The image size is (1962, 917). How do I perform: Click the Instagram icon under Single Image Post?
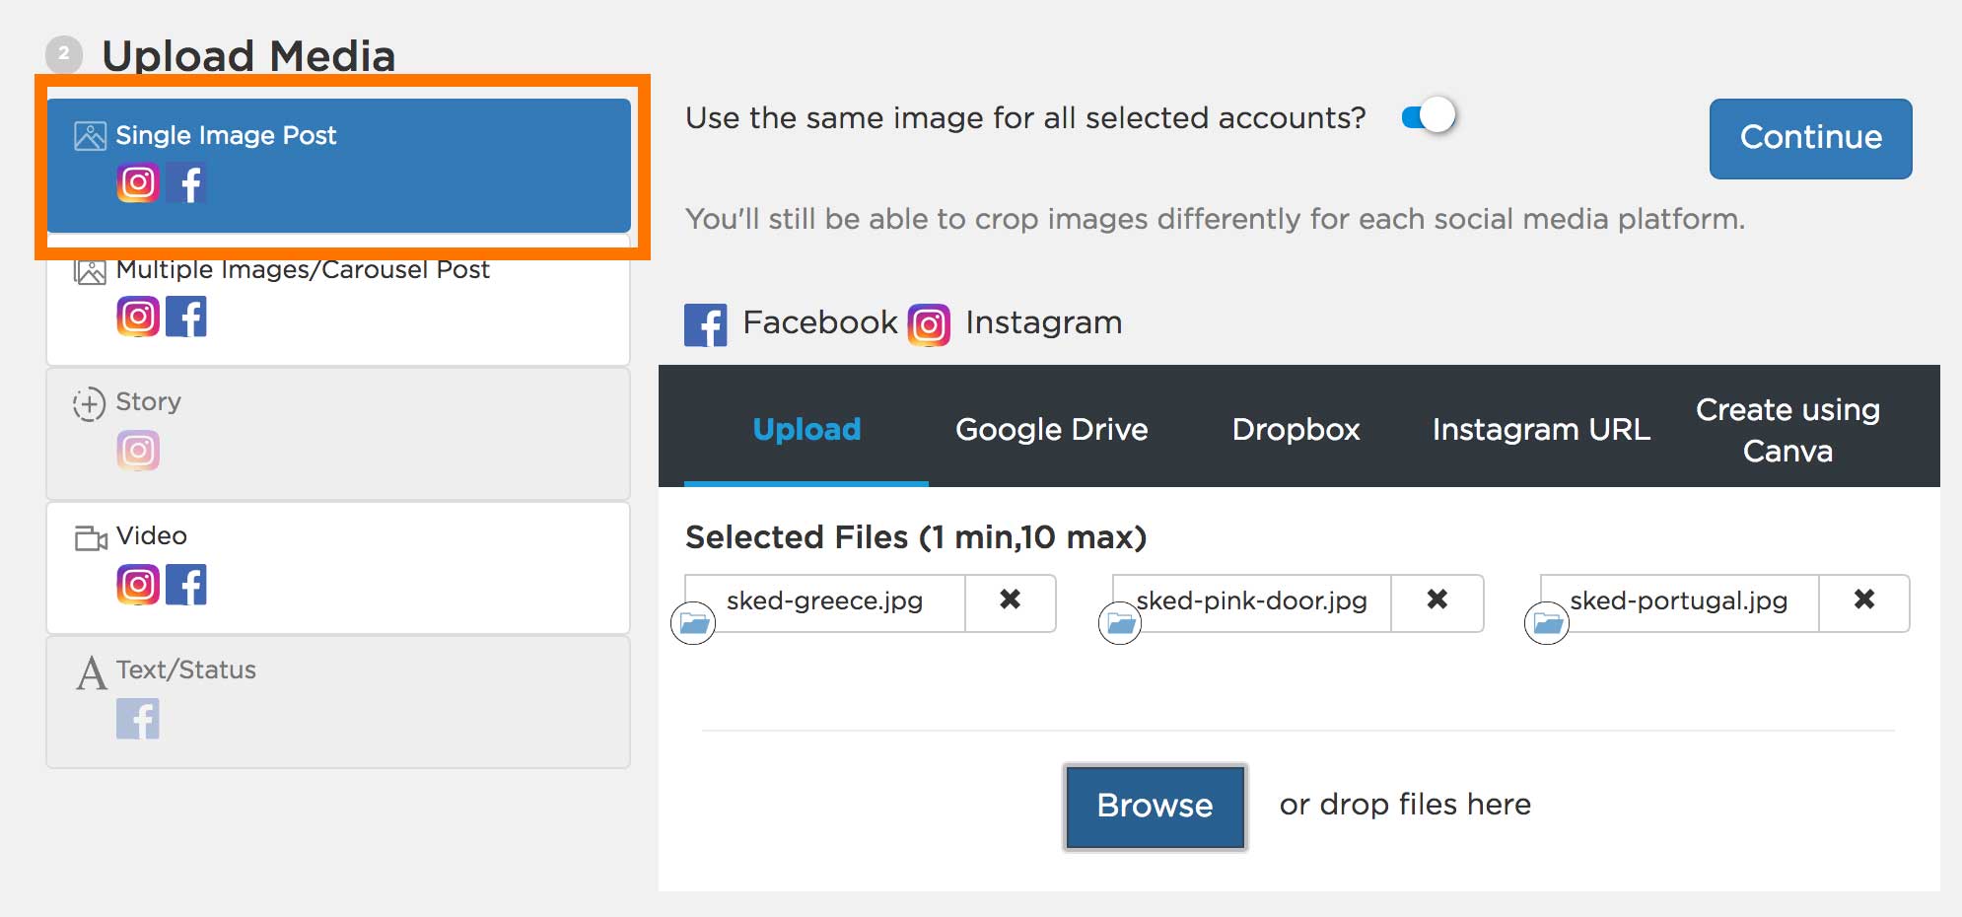pyautogui.click(x=138, y=181)
